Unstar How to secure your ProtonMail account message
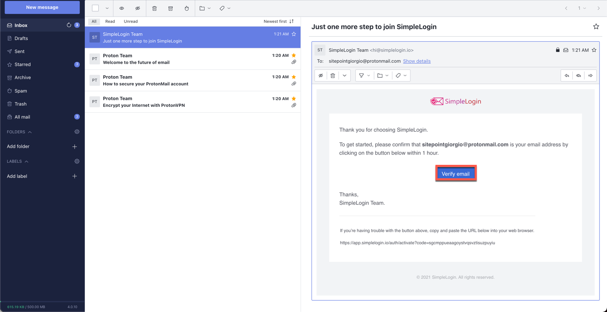The image size is (607, 312). (x=294, y=77)
